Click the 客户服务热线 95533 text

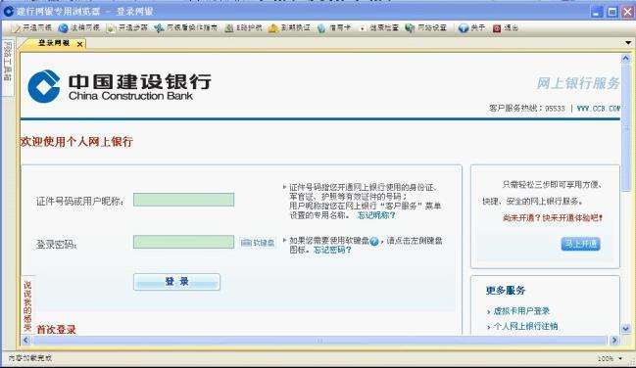[527, 109]
